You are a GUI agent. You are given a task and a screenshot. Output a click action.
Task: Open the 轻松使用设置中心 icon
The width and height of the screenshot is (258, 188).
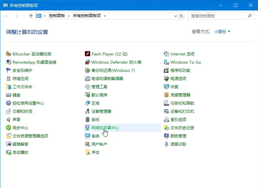pos(9,103)
